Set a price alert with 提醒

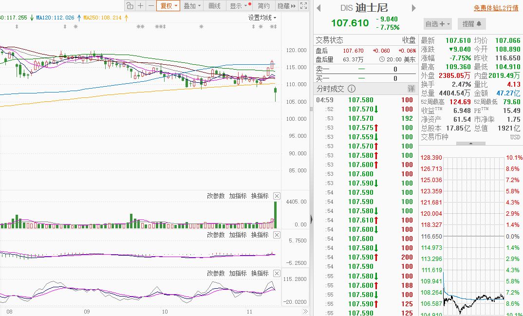pos(472,24)
